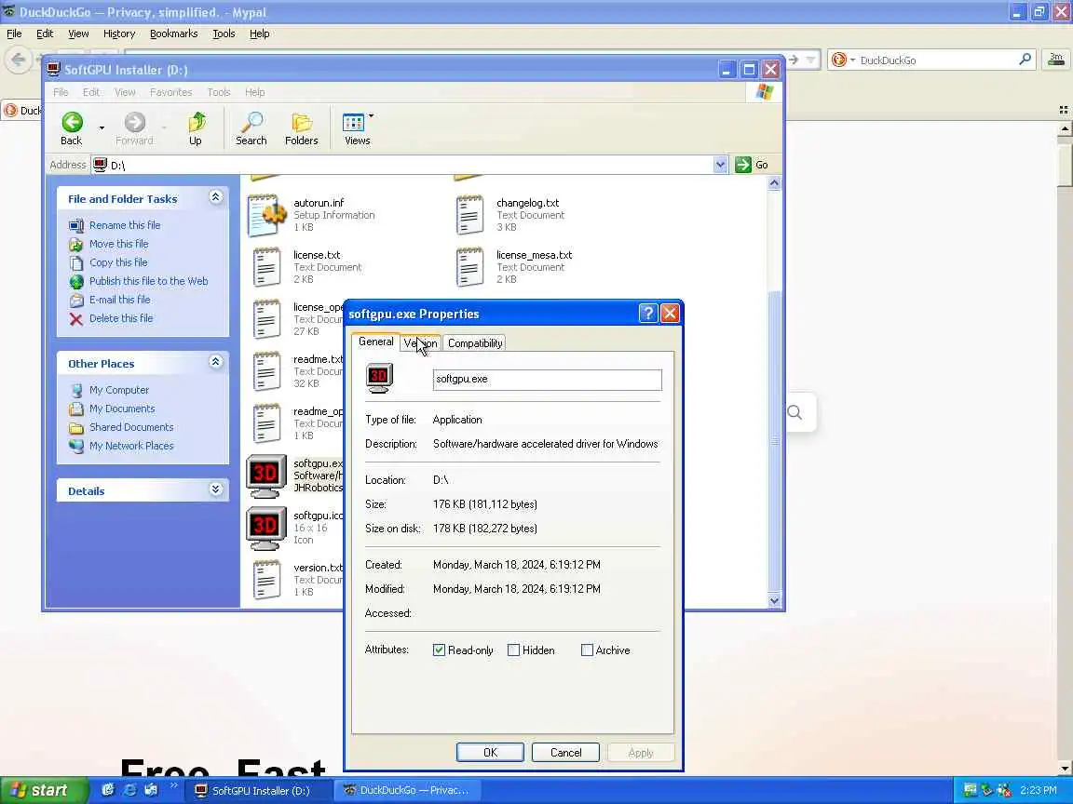The image size is (1073, 804).
Task: Open Back button history dropdown arrow
Action: tap(102, 127)
